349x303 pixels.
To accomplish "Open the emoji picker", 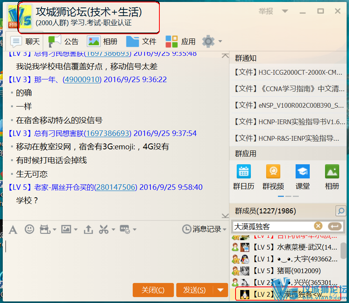I will [29, 229].
